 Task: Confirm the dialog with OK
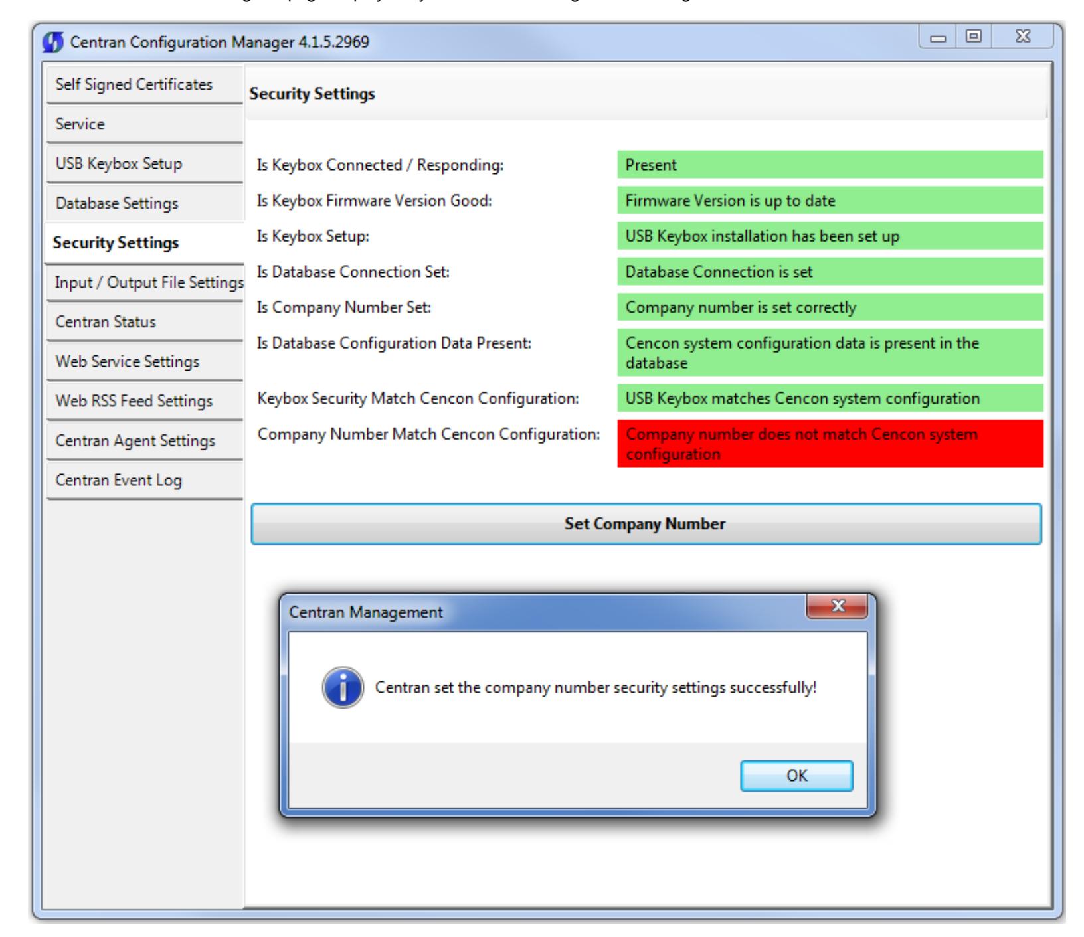pos(796,776)
